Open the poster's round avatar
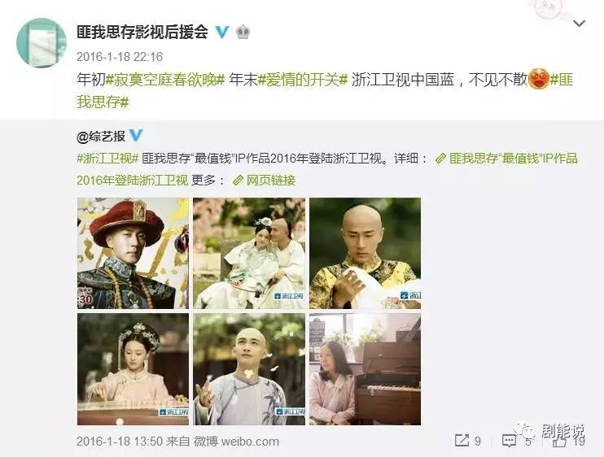The image size is (604, 457). coord(42,43)
